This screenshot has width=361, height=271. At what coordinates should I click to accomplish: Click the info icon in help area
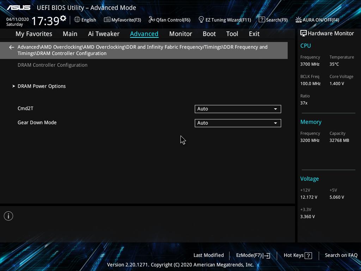pyautogui.click(x=8, y=216)
